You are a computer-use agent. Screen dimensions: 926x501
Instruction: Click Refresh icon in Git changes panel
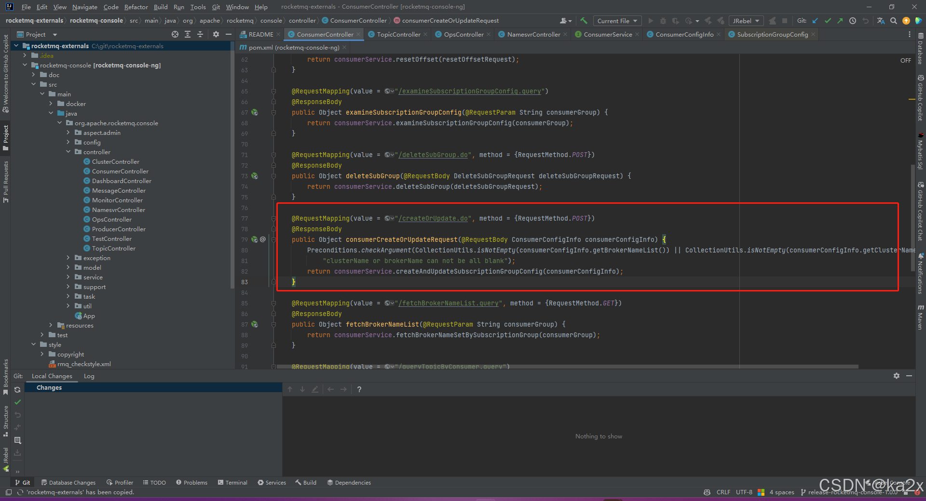point(17,390)
